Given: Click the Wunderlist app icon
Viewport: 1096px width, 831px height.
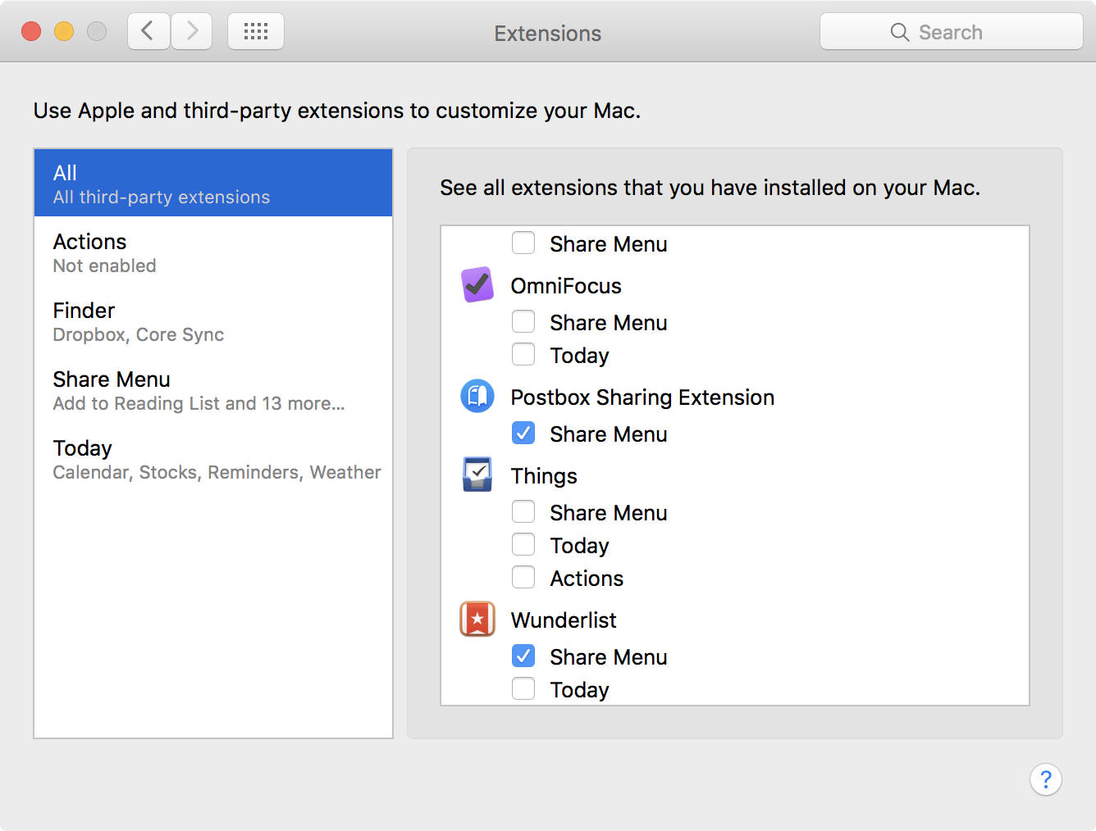Looking at the screenshot, I should (x=477, y=619).
